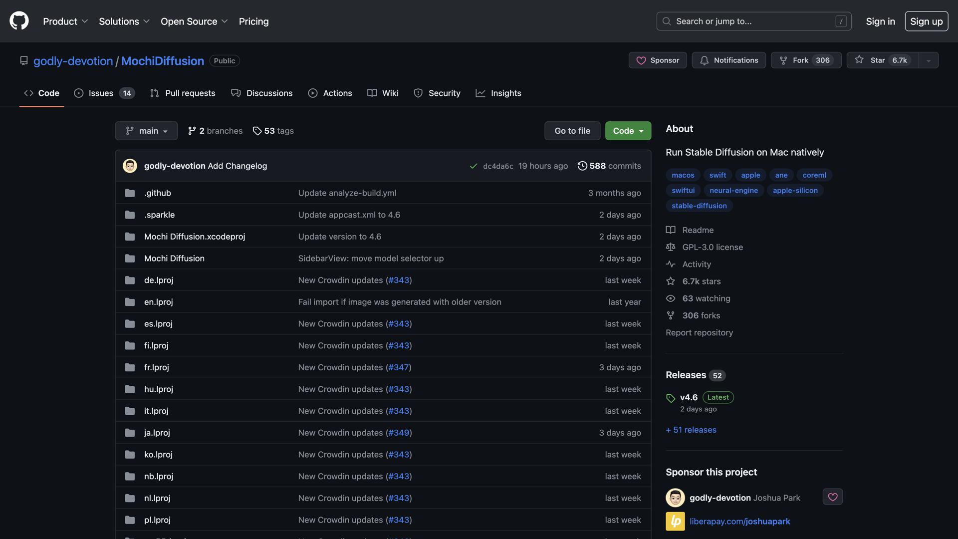This screenshot has height=539, width=958.
Task: Click the GitHub logo icon
Action: (x=19, y=21)
